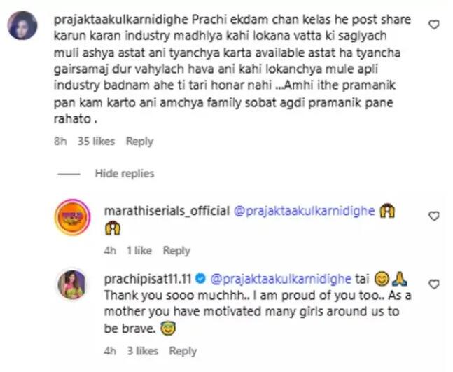Reply to the marathiserials_official comment
The height and width of the screenshot is (372, 453).
point(176,250)
